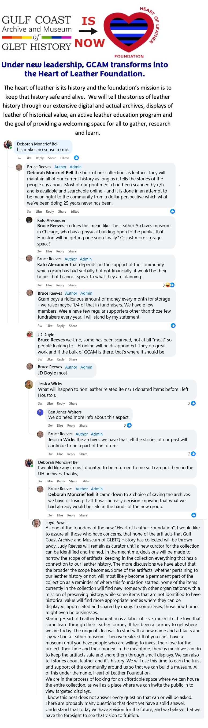
Task: Share Jessica Wicks' comment
Action: tap(73, 403)
